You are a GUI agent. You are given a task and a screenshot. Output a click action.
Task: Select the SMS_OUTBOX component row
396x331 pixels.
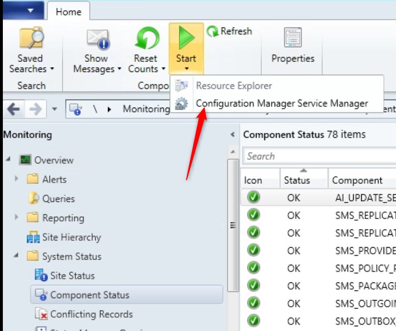[x=318, y=321]
